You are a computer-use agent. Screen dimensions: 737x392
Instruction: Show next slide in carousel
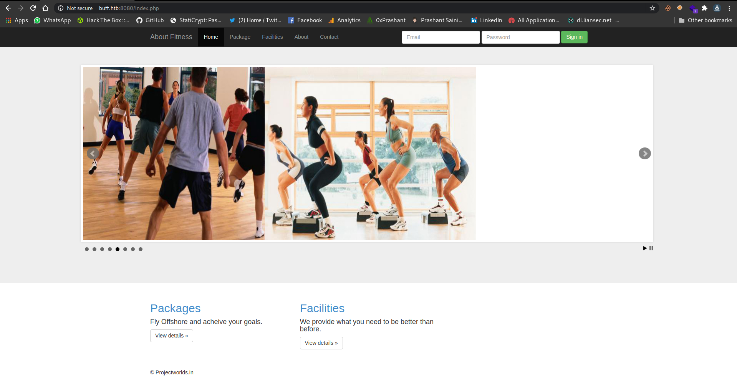(x=644, y=154)
